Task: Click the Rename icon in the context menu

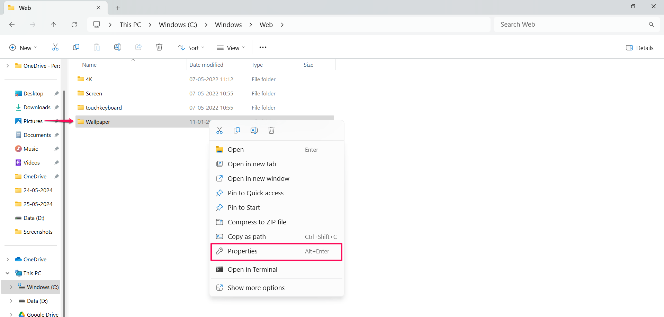Action: click(254, 130)
